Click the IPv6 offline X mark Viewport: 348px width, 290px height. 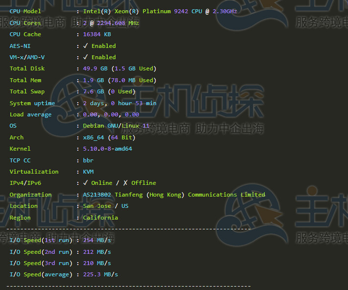tap(125, 183)
